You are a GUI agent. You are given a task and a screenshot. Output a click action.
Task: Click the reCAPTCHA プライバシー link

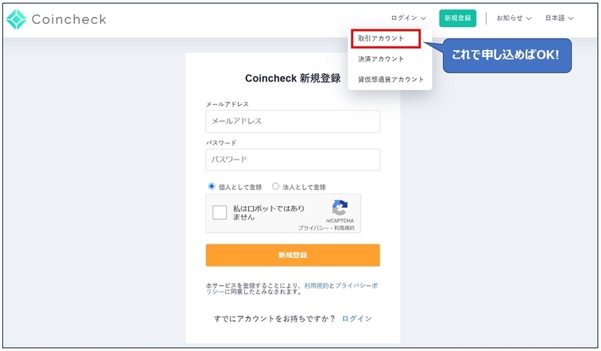pos(313,228)
